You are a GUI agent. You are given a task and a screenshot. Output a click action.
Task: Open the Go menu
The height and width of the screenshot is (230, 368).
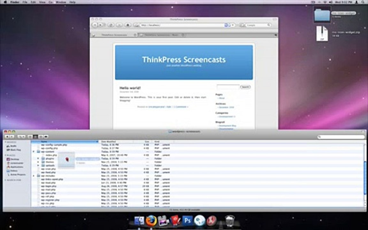point(51,2)
